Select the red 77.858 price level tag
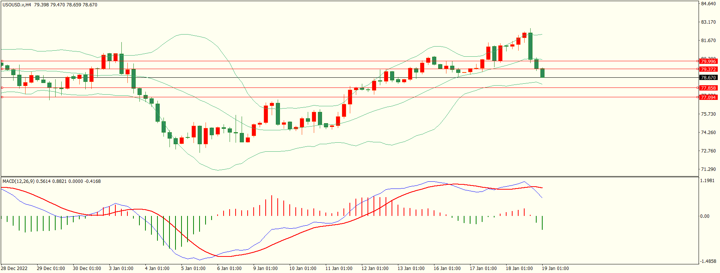This screenshot has height=273, width=720. (x=708, y=88)
